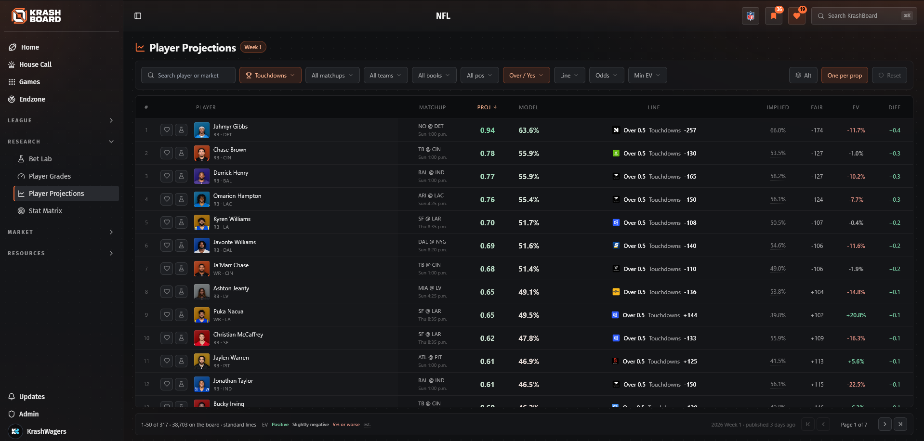Favorite Christian McCaffrey with heart toggle
The width and height of the screenshot is (924, 441).
coord(167,337)
